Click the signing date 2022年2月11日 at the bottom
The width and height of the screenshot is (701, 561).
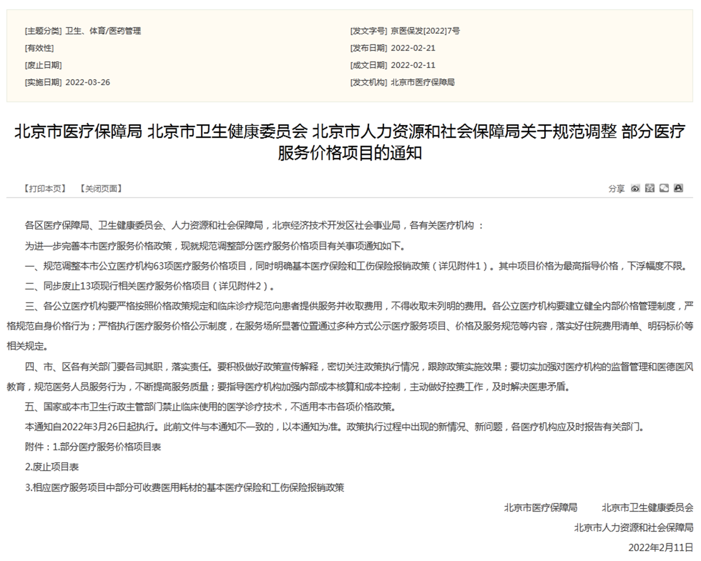click(x=661, y=548)
